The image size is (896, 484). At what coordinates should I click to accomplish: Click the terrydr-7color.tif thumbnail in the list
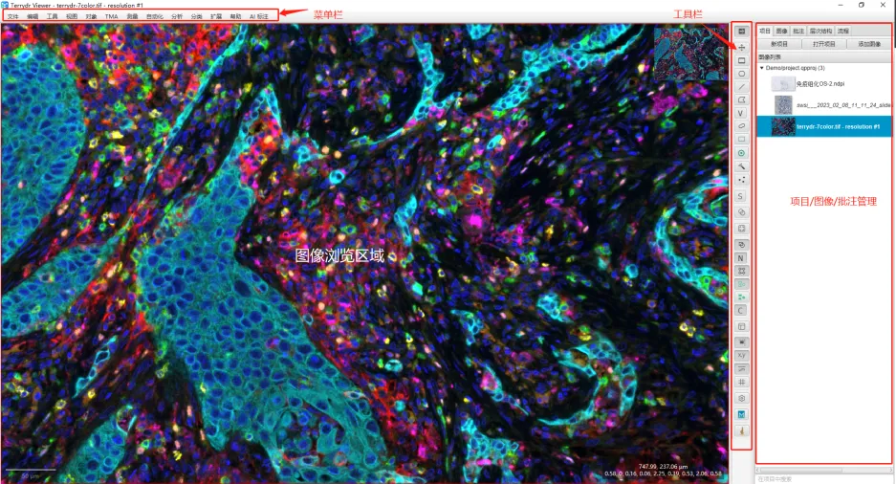coord(783,126)
